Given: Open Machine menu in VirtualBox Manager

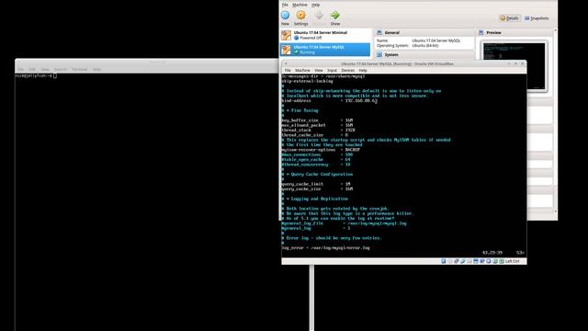Looking at the screenshot, I should point(300,5).
